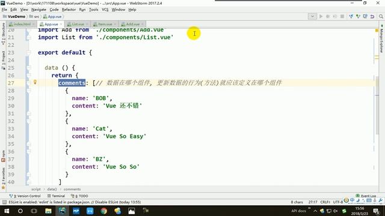
Task: Open the Refactor menu
Action: (x=69, y=10)
